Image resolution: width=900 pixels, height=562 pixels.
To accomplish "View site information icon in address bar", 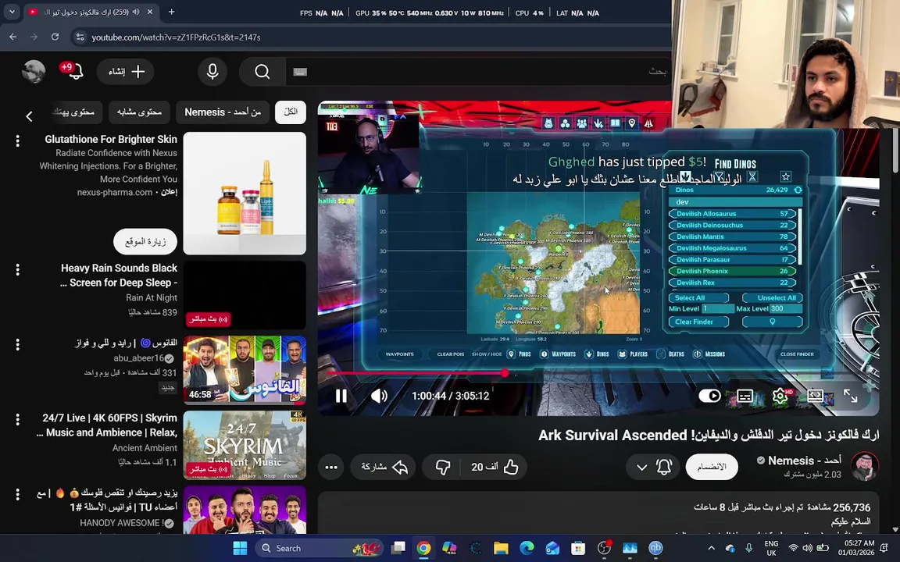I will 79,37.
